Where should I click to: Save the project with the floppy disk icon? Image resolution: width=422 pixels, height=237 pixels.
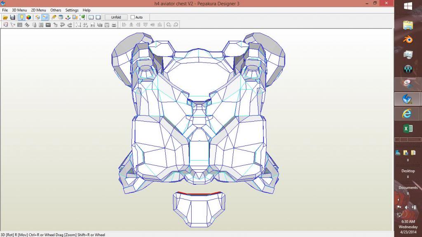tap(12, 17)
